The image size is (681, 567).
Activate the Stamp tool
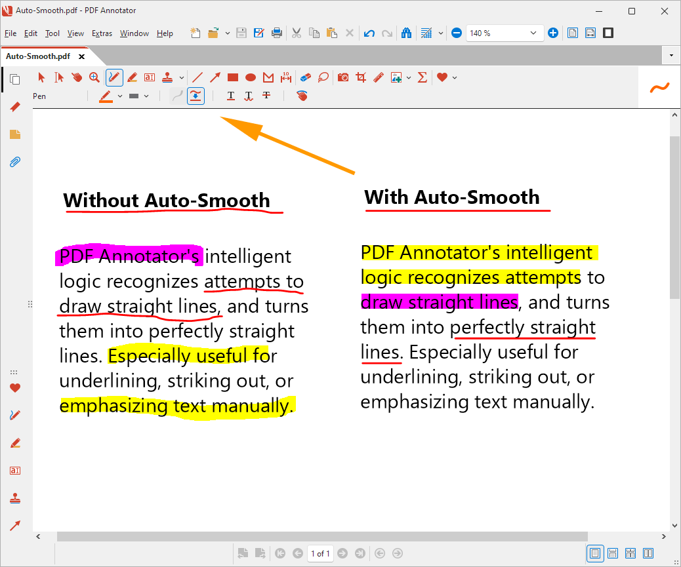pos(166,77)
